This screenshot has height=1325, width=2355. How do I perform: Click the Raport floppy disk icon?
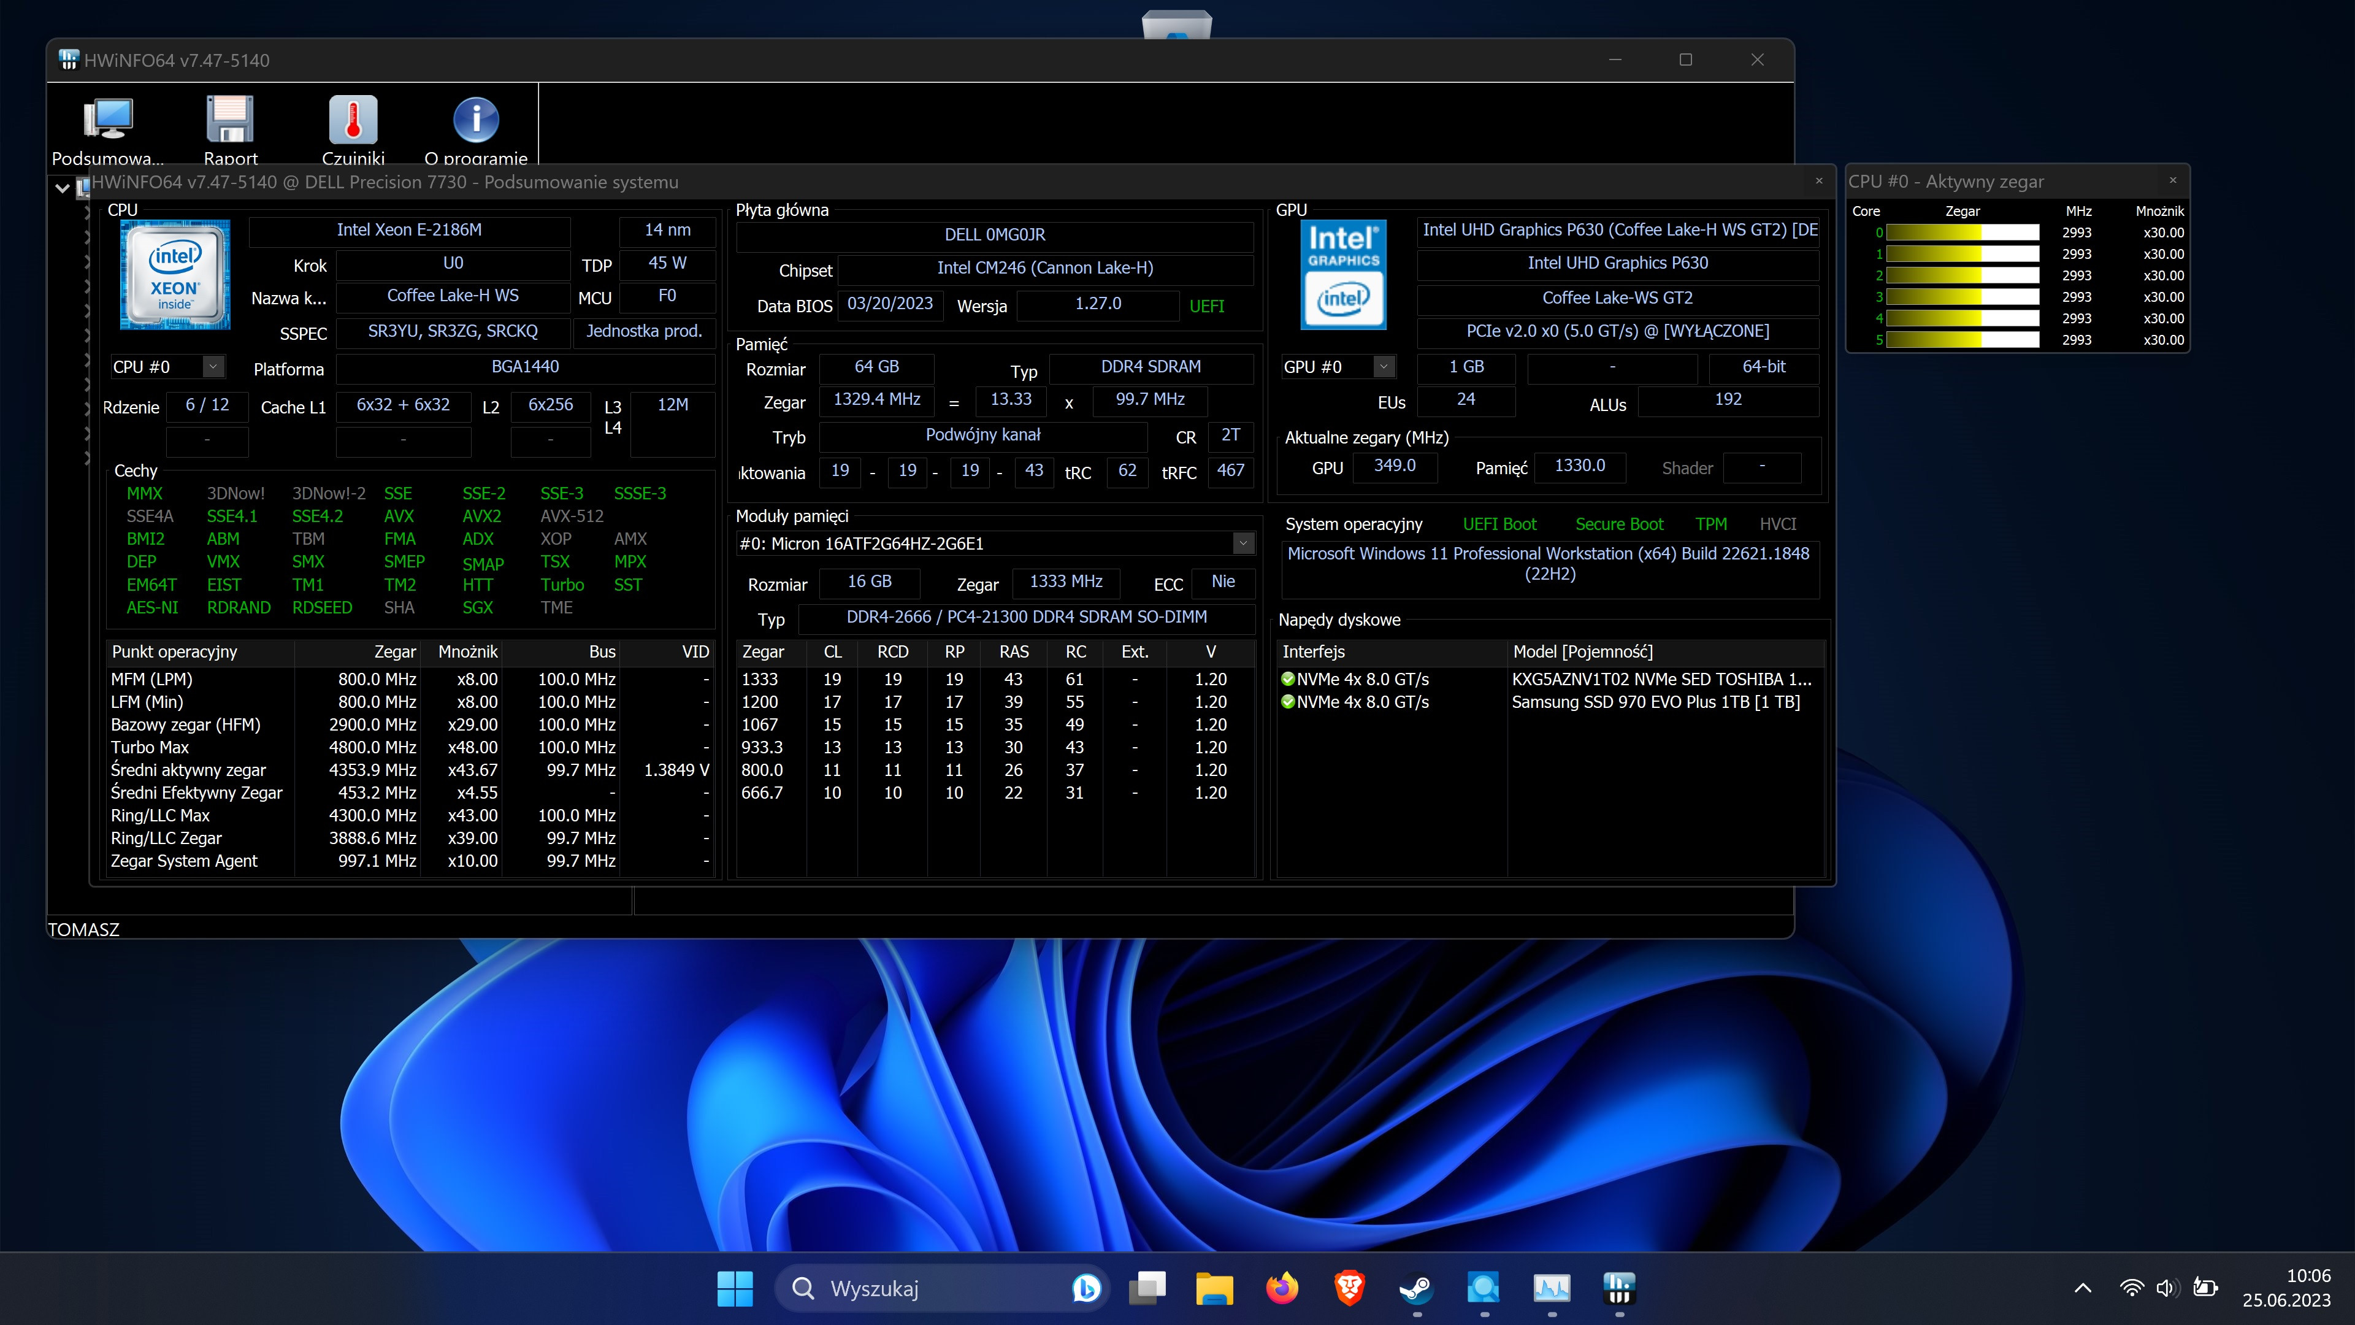[x=229, y=120]
